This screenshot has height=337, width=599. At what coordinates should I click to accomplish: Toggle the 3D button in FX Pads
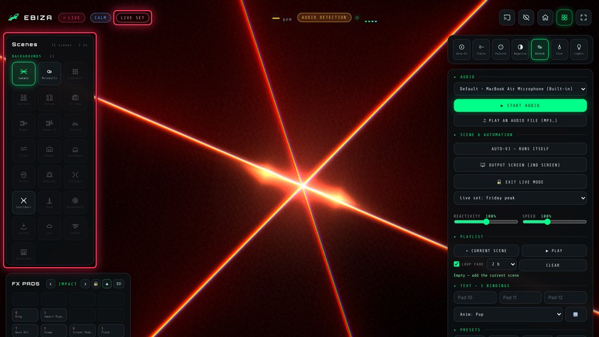[119, 284]
